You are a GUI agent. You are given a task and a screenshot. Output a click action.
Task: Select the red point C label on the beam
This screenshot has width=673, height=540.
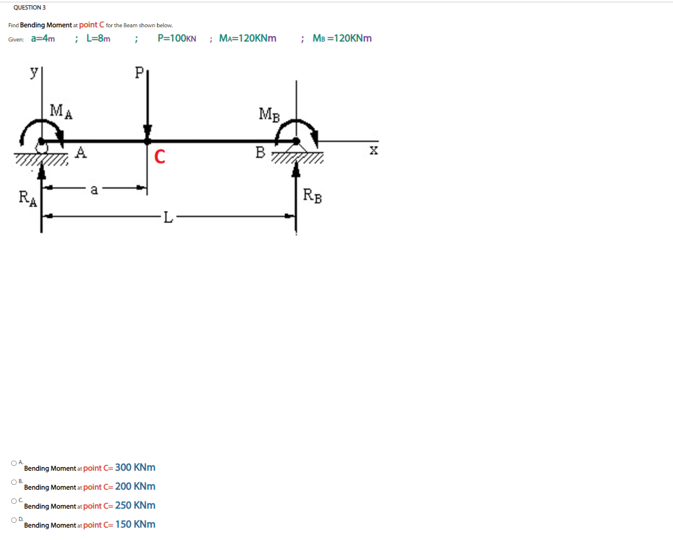[159, 156]
